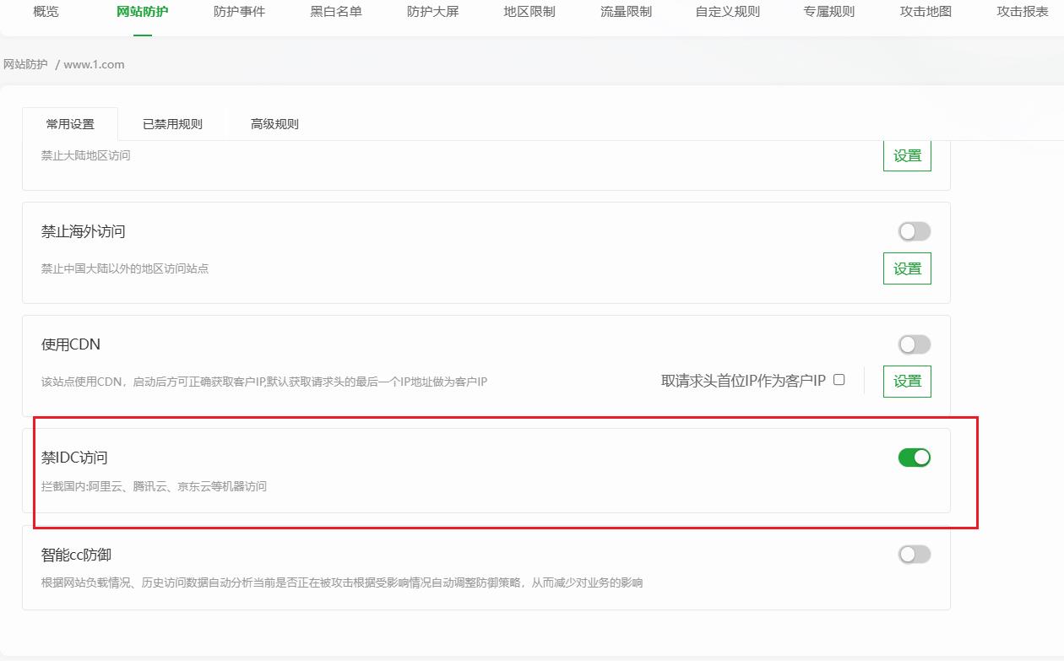
Task: 打开地区限制页面
Action: tap(529, 12)
